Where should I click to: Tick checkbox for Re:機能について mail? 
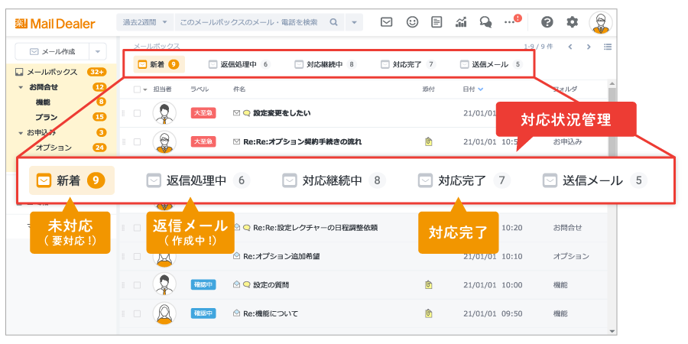click(x=138, y=313)
